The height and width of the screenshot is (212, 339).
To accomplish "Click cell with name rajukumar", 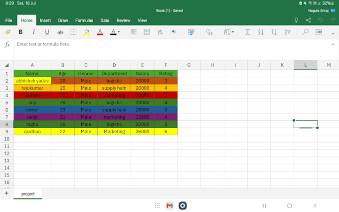I will (x=32, y=88).
